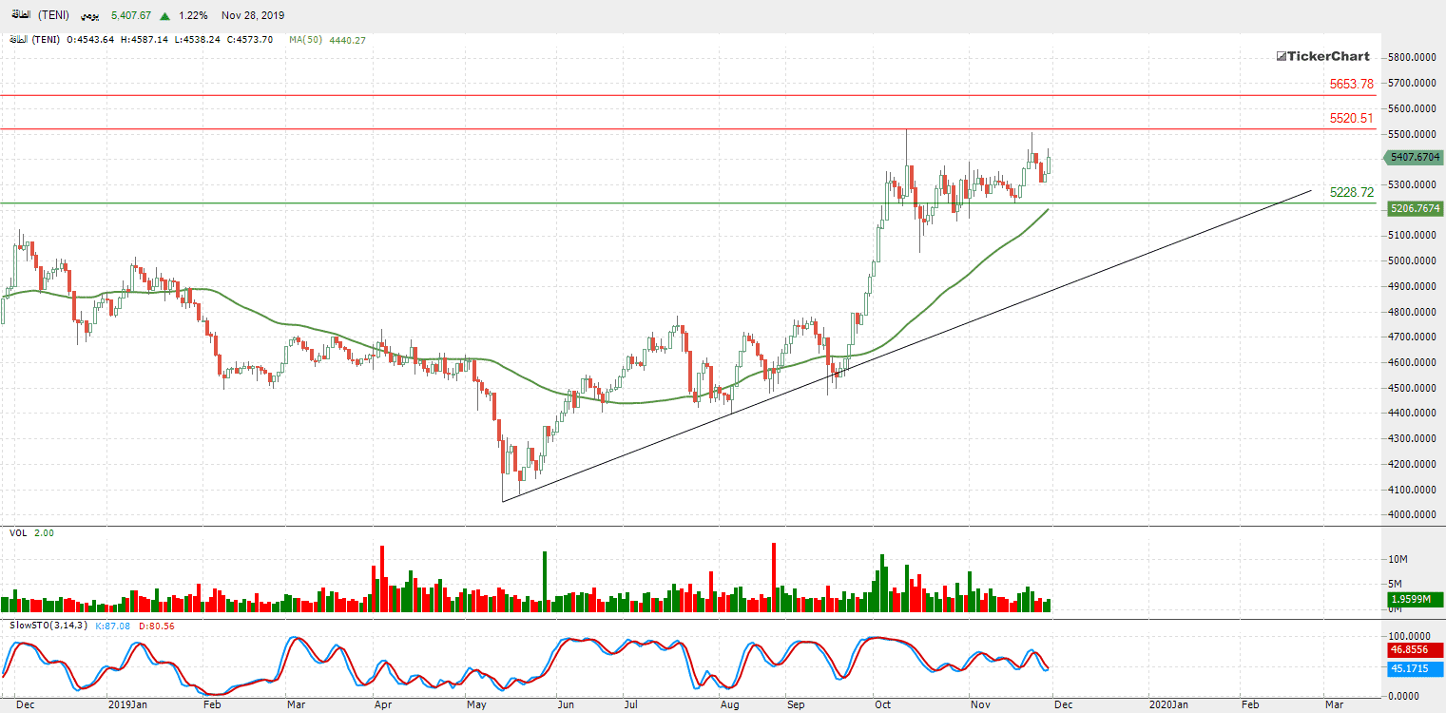Screen dimensions: 1446x713
Task: Select the 5653.78 resistance level label
Action: click(x=1351, y=84)
